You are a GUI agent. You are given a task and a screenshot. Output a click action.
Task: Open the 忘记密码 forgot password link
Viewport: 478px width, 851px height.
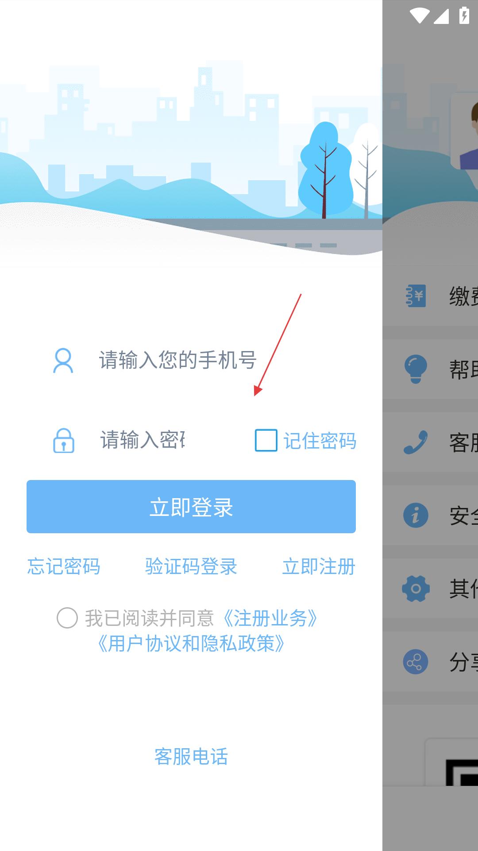tap(64, 566)
